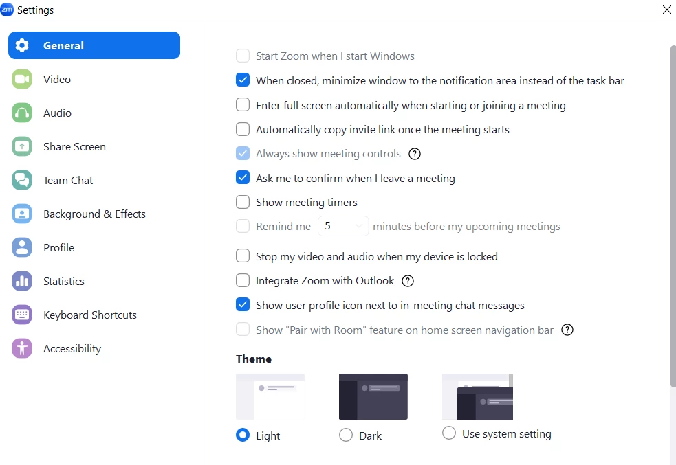Click the Accessibility figure icon
The image size is (676, 465).
[22, 348]
